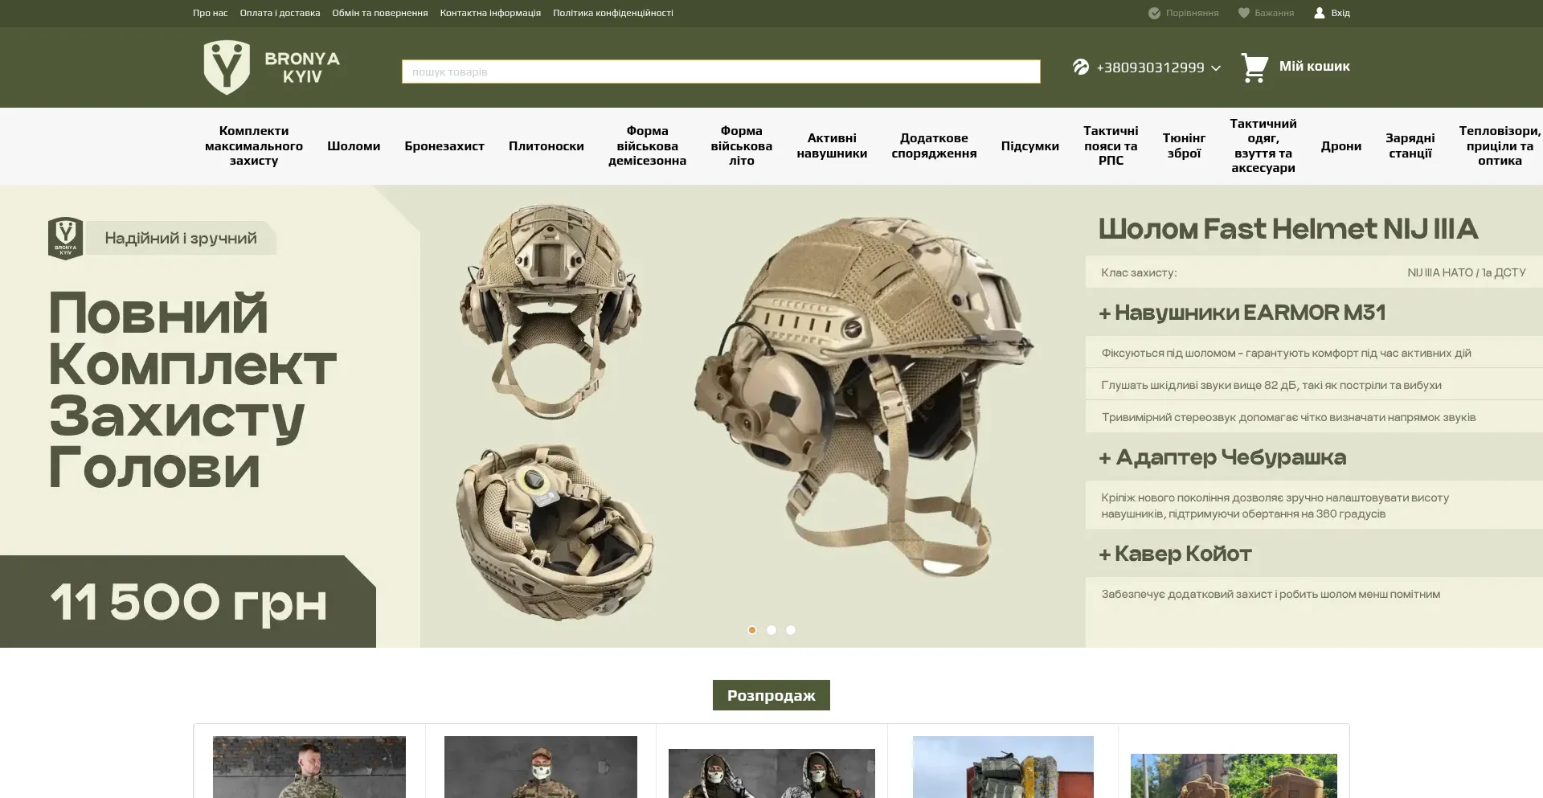Click the wishlist heart icon
Screen dimensions: 1543x798
click(x=1243, y=13)
